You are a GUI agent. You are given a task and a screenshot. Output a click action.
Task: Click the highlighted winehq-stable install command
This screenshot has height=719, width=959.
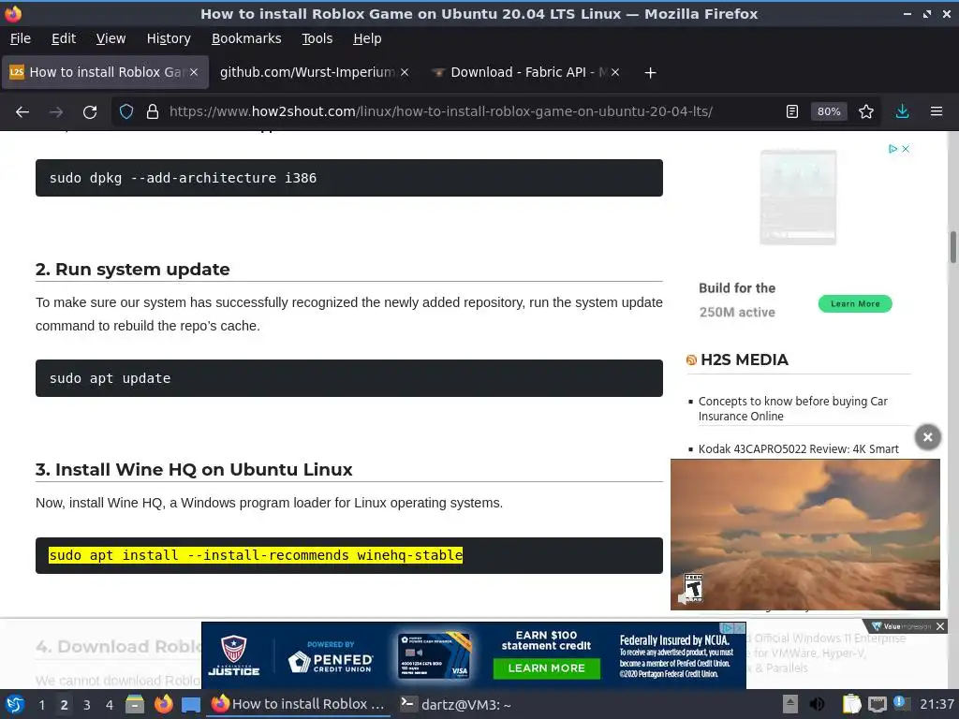point(256,555)
